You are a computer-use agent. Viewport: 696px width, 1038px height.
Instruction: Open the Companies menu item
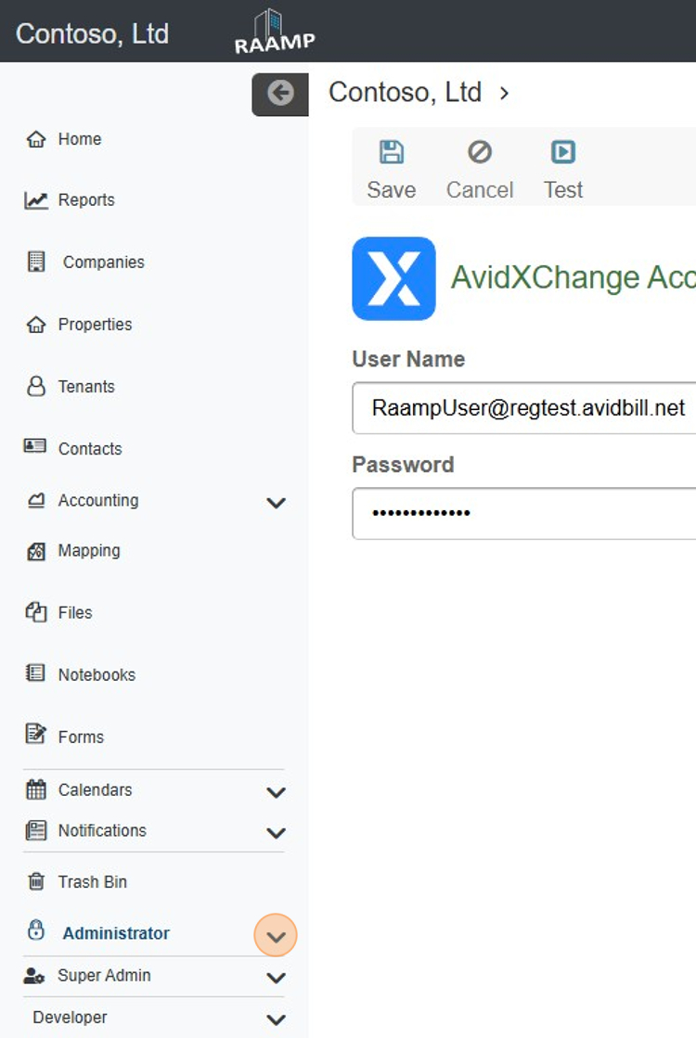click(103, 263)
